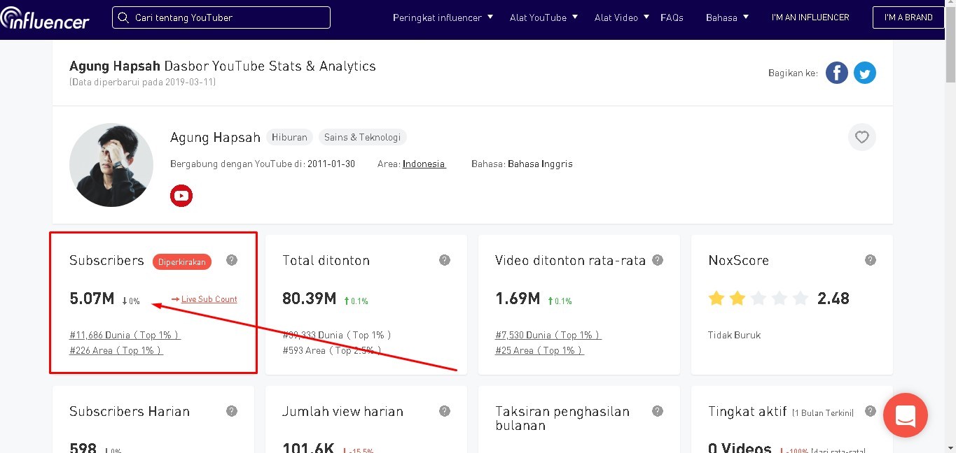Screen dimensions: 956x453
Task: Share to Facebook icon
Action: (x=837, y=73)
